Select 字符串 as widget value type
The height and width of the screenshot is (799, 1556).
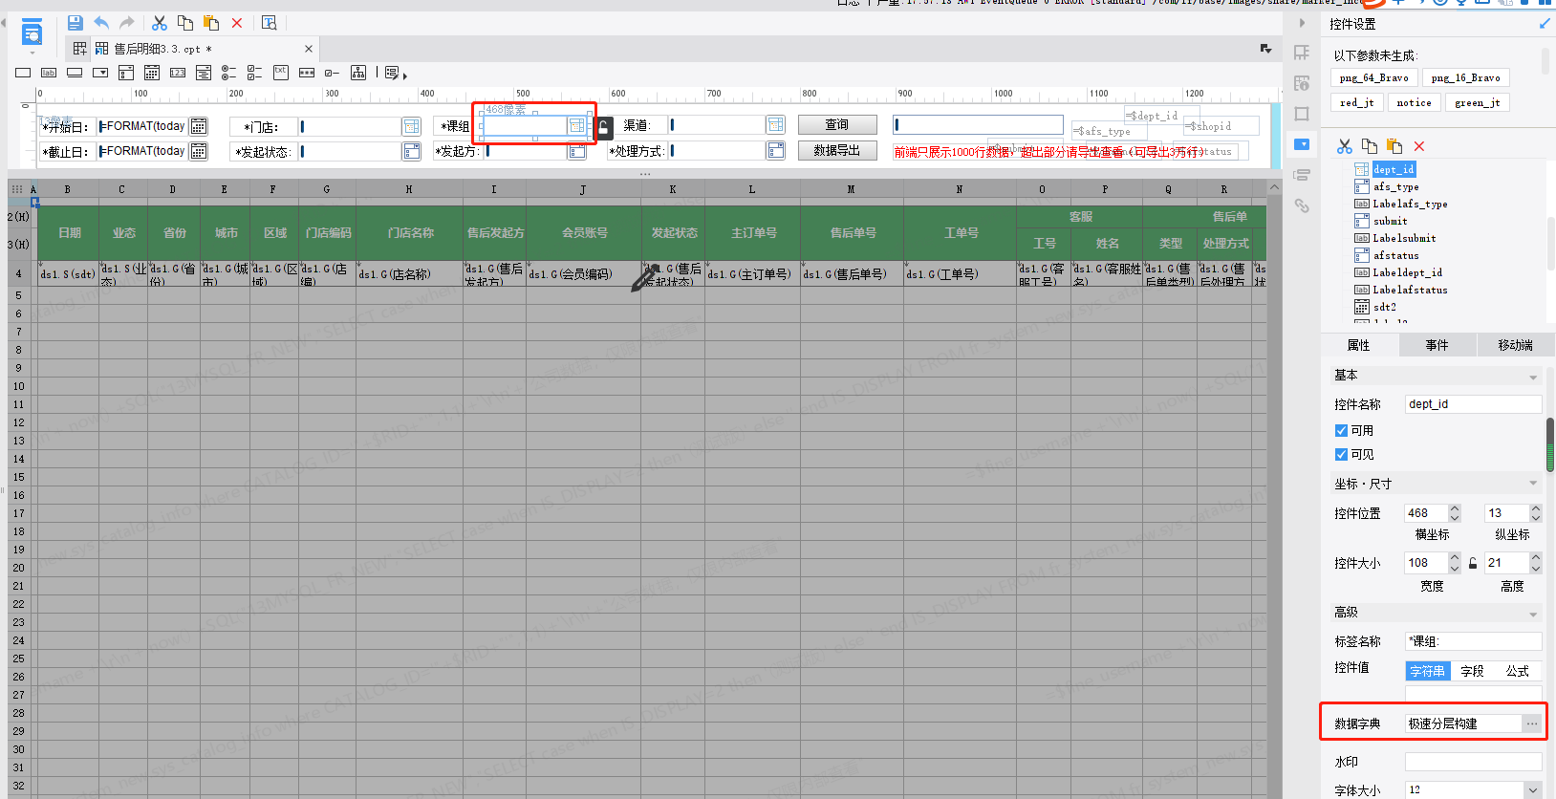point(1428,671)
